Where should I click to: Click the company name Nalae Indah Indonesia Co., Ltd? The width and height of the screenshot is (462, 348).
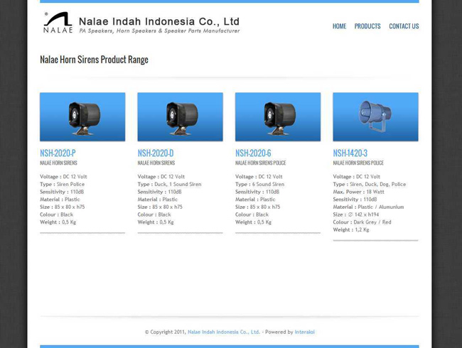pos(159,21)
